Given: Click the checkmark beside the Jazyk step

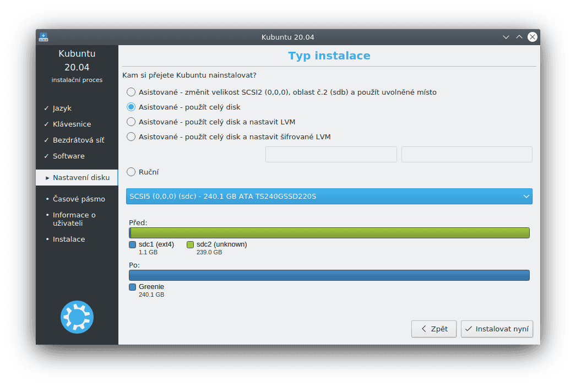Looking at the screenshot, I should coord(47,108).
